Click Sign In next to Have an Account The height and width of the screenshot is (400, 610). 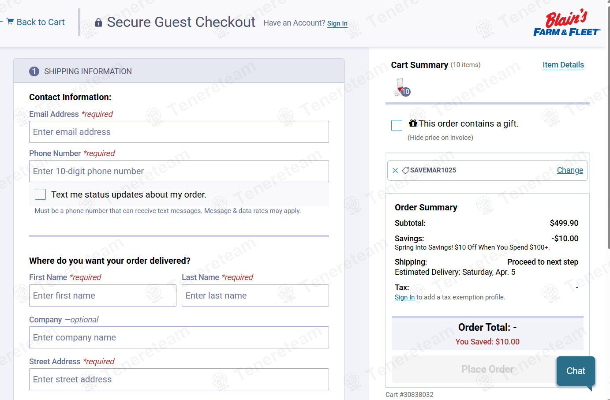tap(337, 23)
